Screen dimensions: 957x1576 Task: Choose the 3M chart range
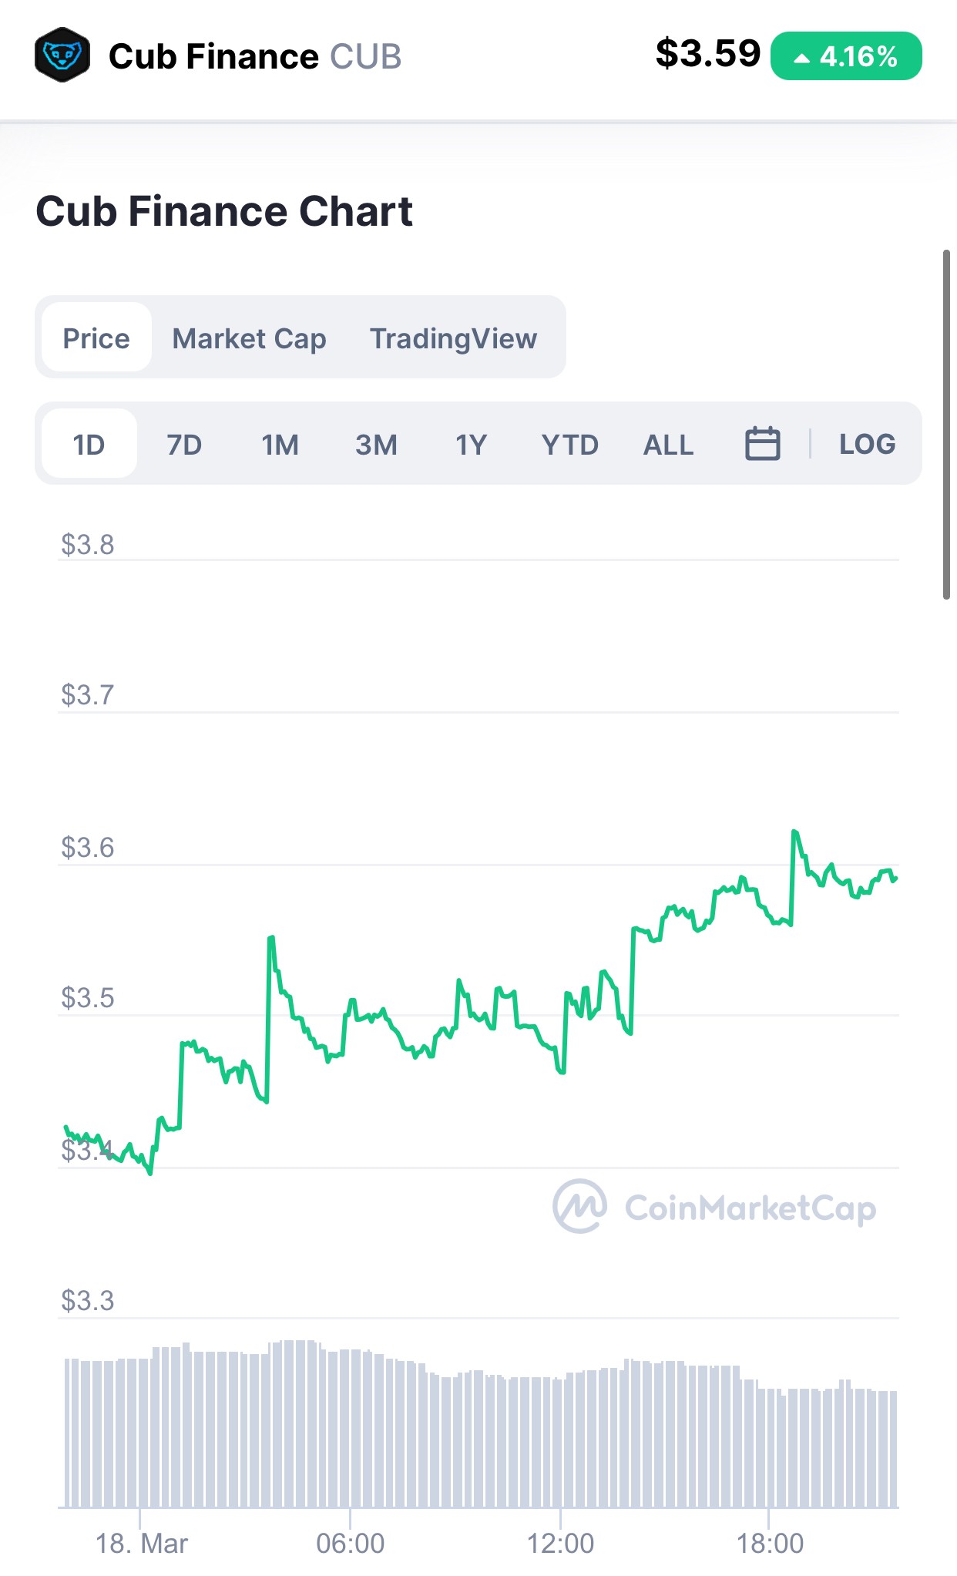coord(376,445)
